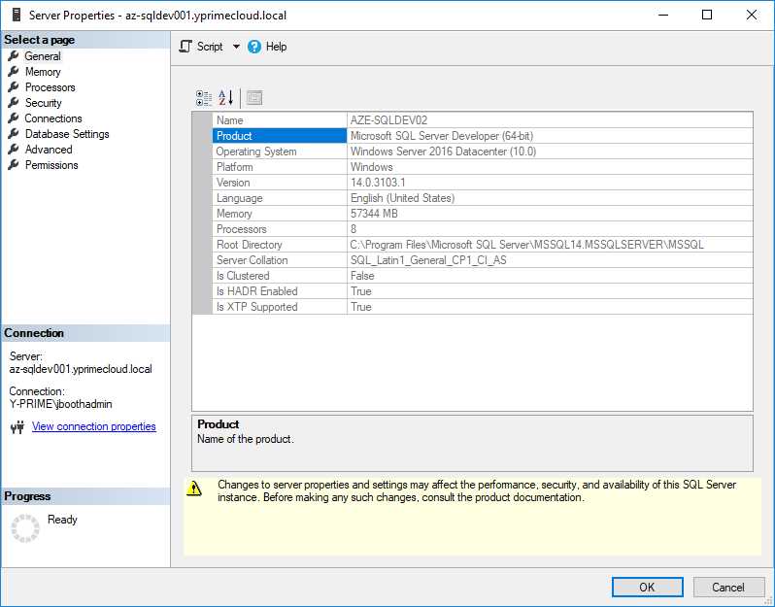The height and width of the screenshot is (607, 775).
Task: Select the Root Directory property row
Action: point(483,245)
